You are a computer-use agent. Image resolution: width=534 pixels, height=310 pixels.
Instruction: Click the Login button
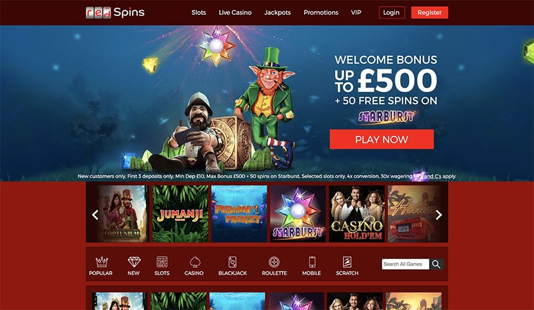392,12
